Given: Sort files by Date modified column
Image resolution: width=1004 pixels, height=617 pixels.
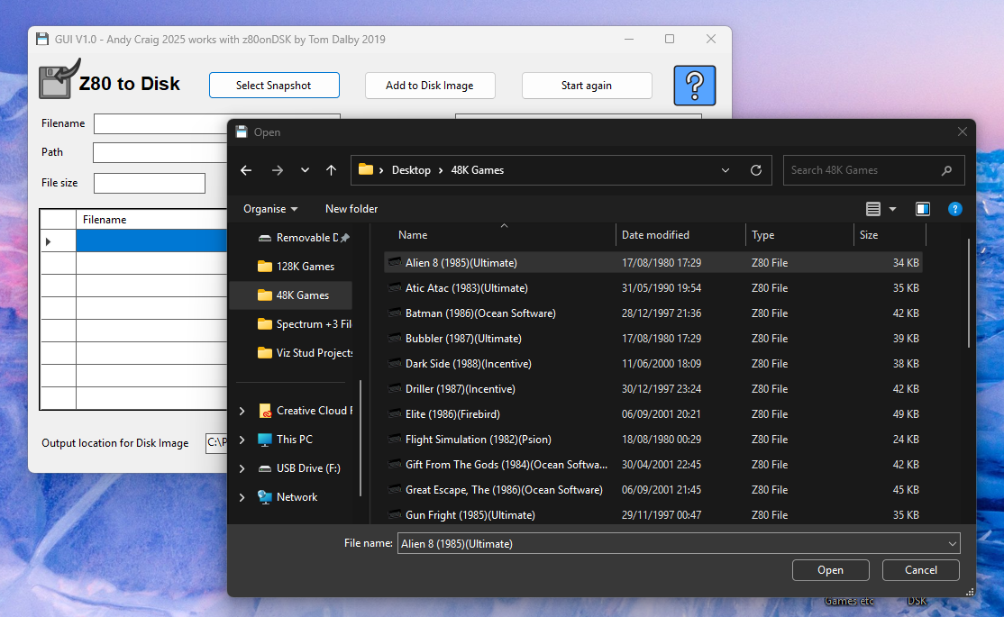Looking at the screenshot, I should click(655, 235).
